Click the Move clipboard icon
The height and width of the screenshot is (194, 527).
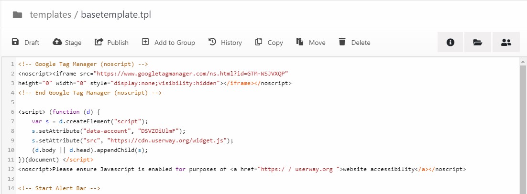click(x=300, y=42)
